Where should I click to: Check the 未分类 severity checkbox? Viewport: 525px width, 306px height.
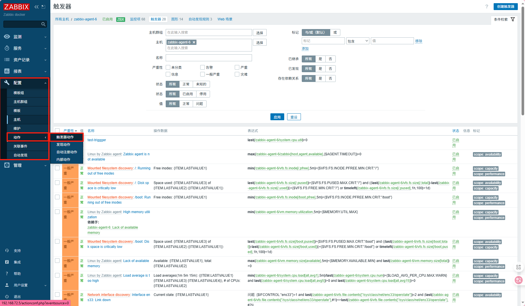point(168,67)
